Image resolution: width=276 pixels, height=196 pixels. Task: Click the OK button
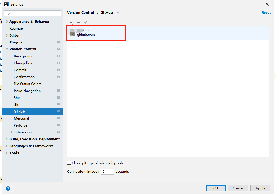[x=216, y=188]
